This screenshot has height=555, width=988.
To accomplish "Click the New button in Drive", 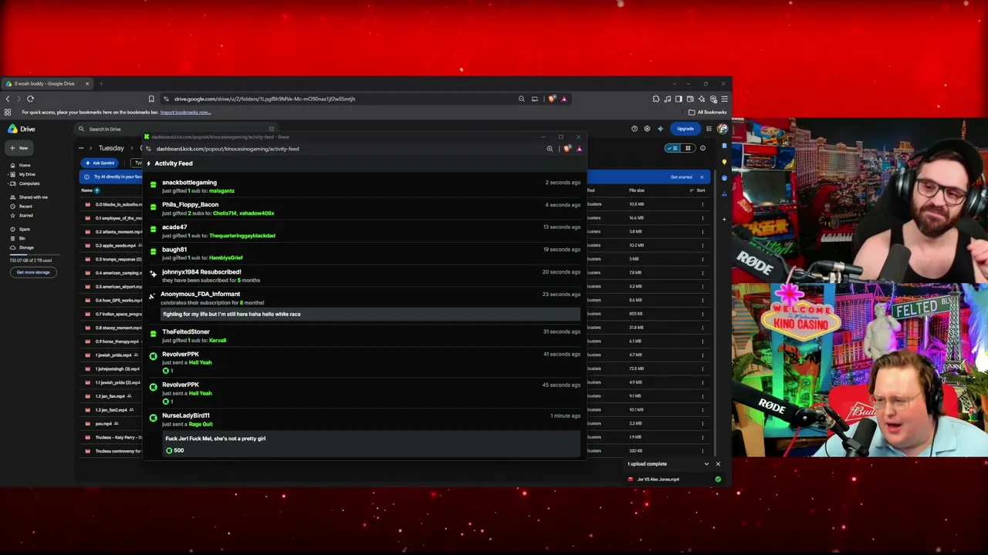I will (x=19, y=148).
